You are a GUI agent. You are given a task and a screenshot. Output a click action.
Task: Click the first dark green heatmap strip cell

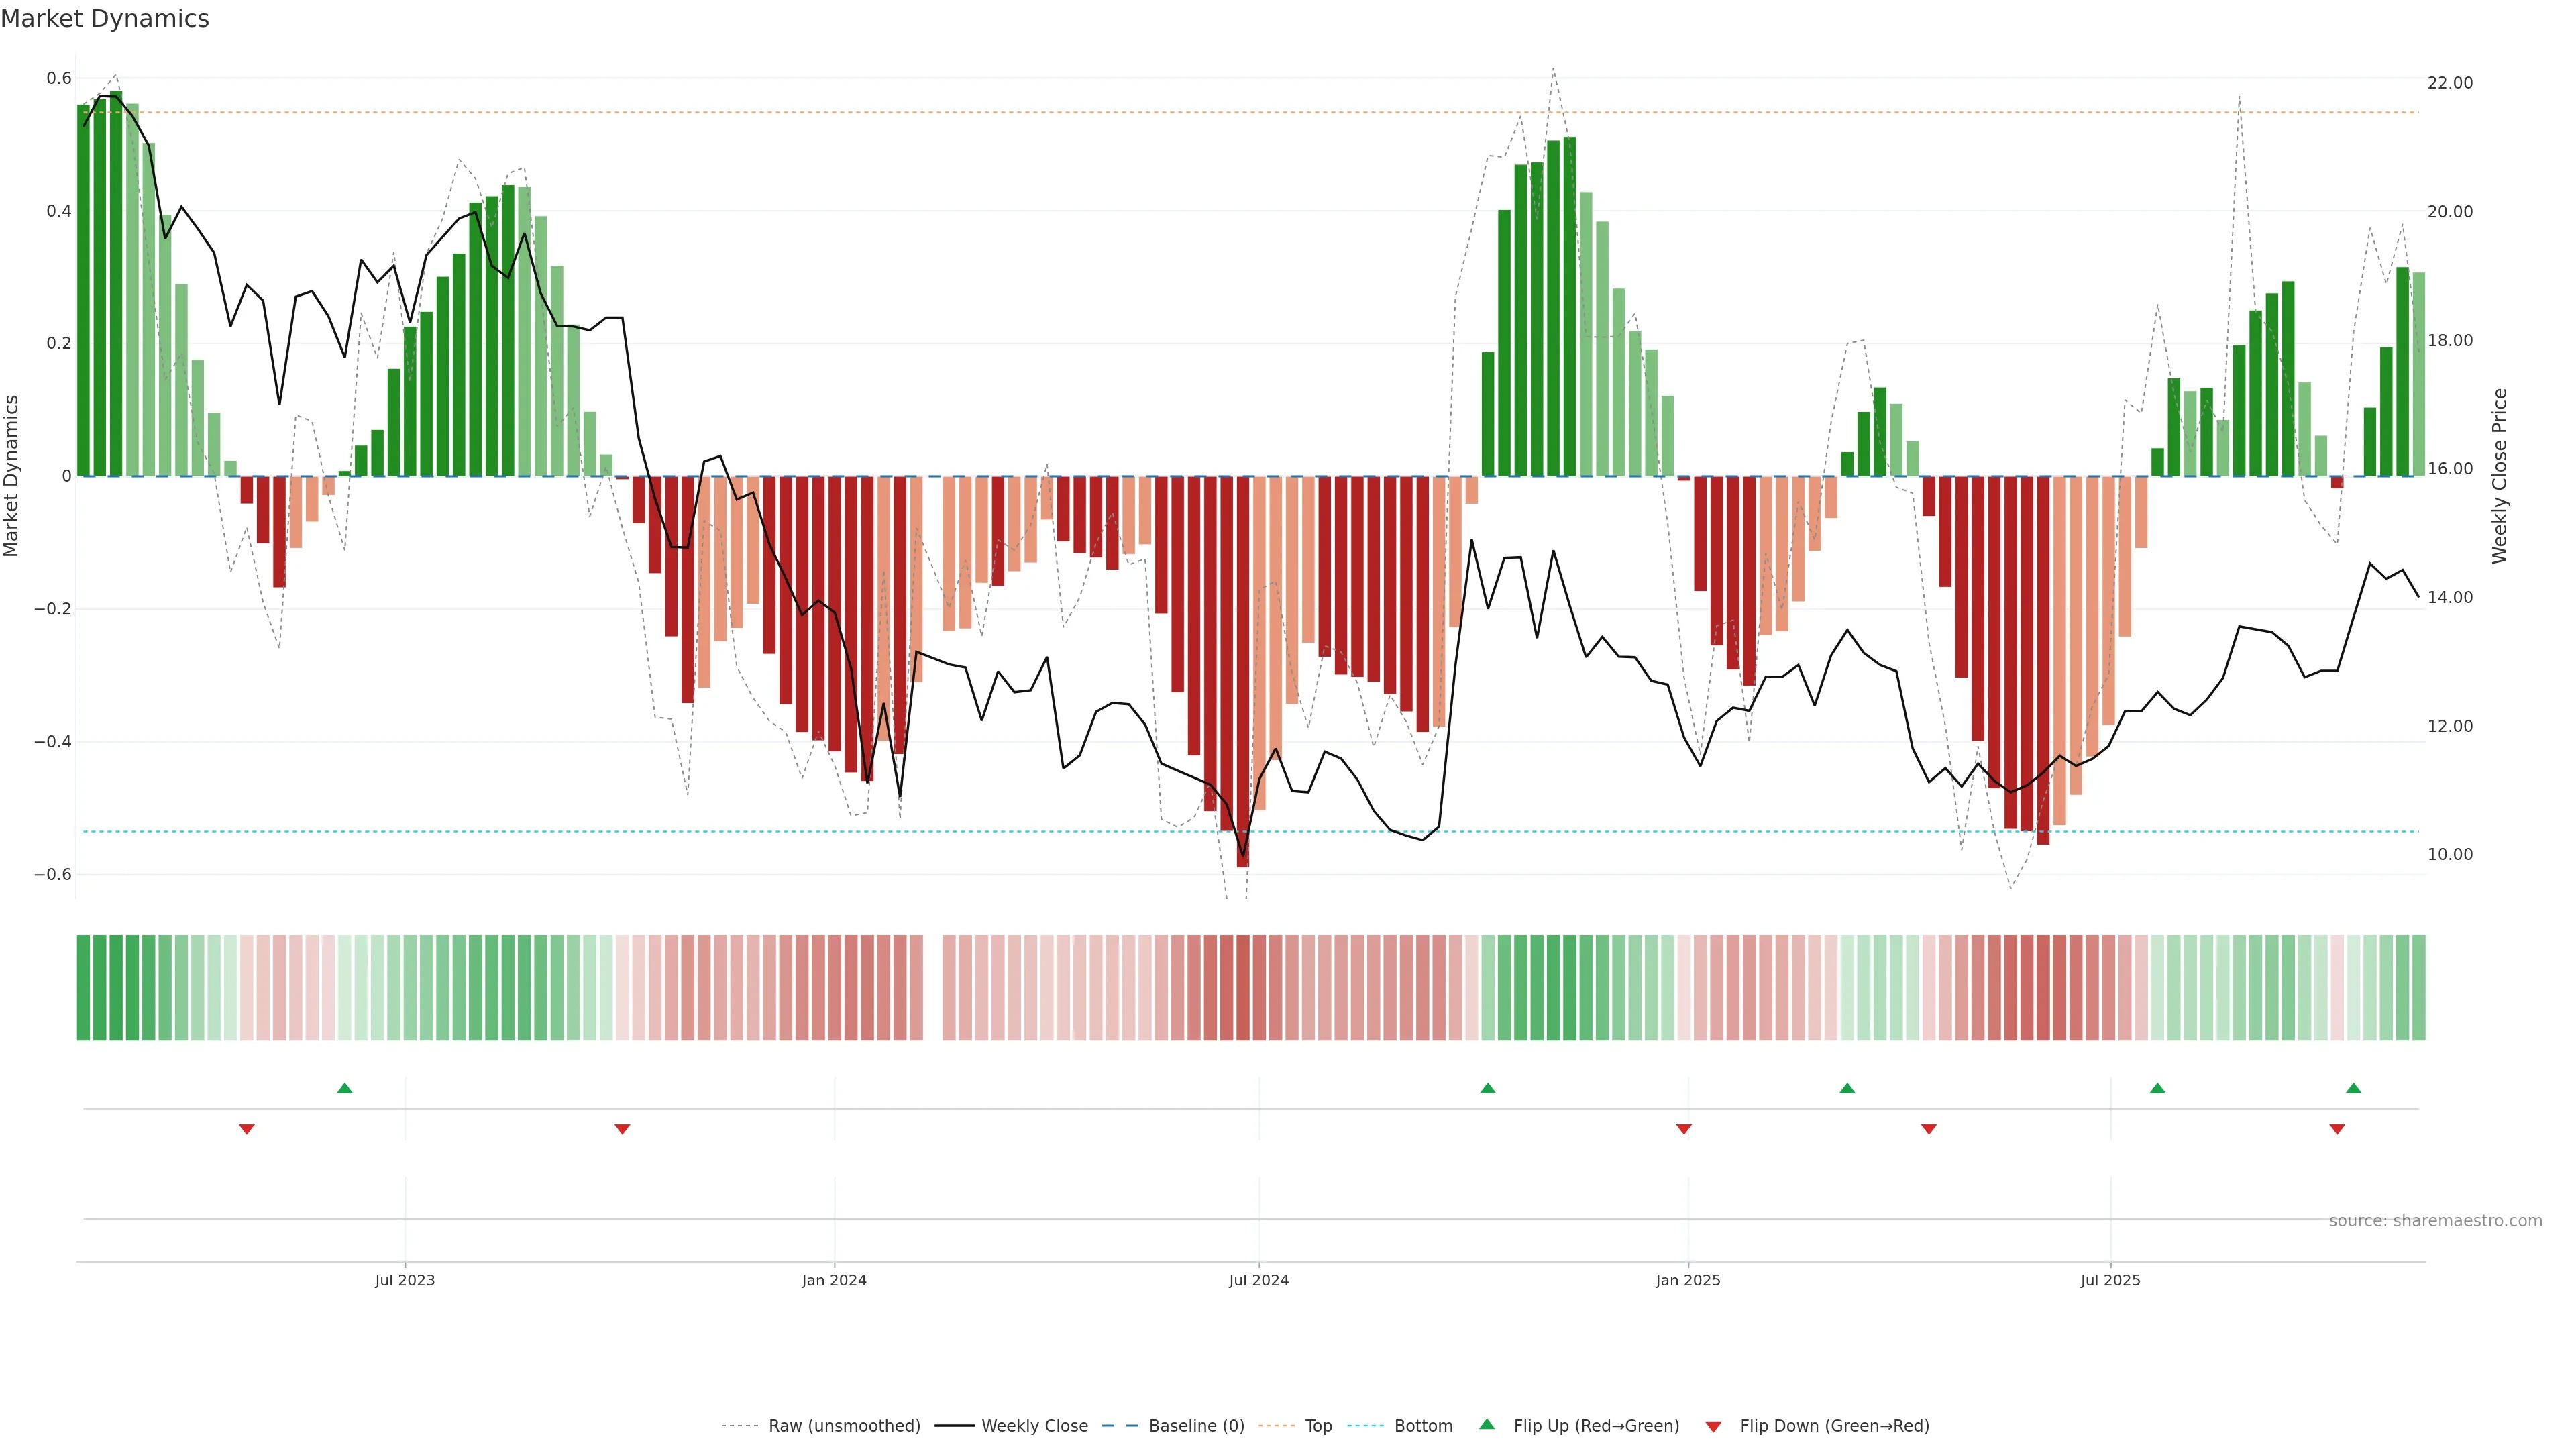click(83, 987)
